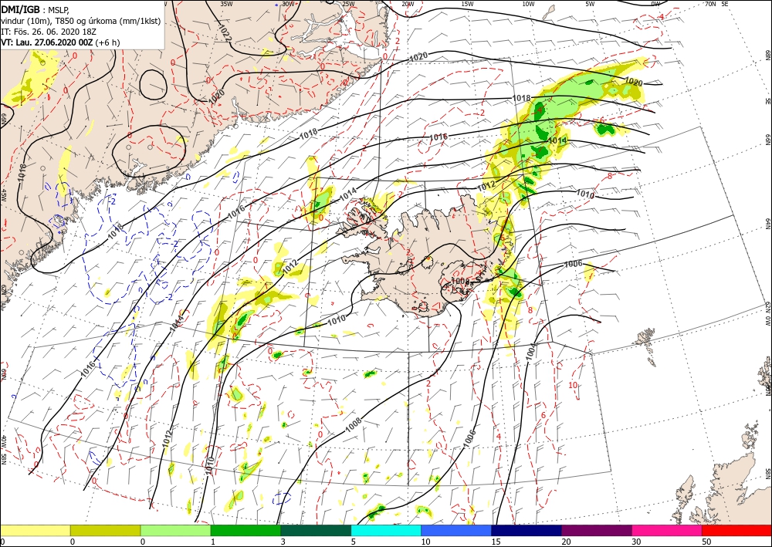This screenshot has width=772, height=547.
Task: Select the legend value 30 below the colorbar
Action: pyautogui.click(x=636, y=542)
